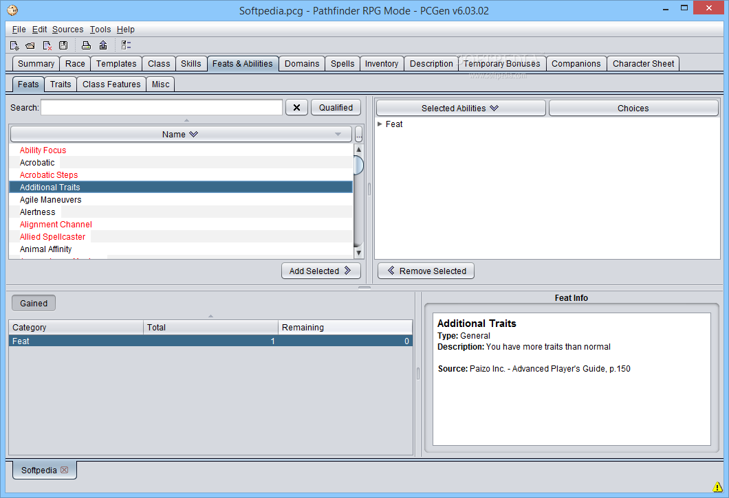The image size is (729, 498).
Task: Open the Help menu
Action: (x=126, y=30)
